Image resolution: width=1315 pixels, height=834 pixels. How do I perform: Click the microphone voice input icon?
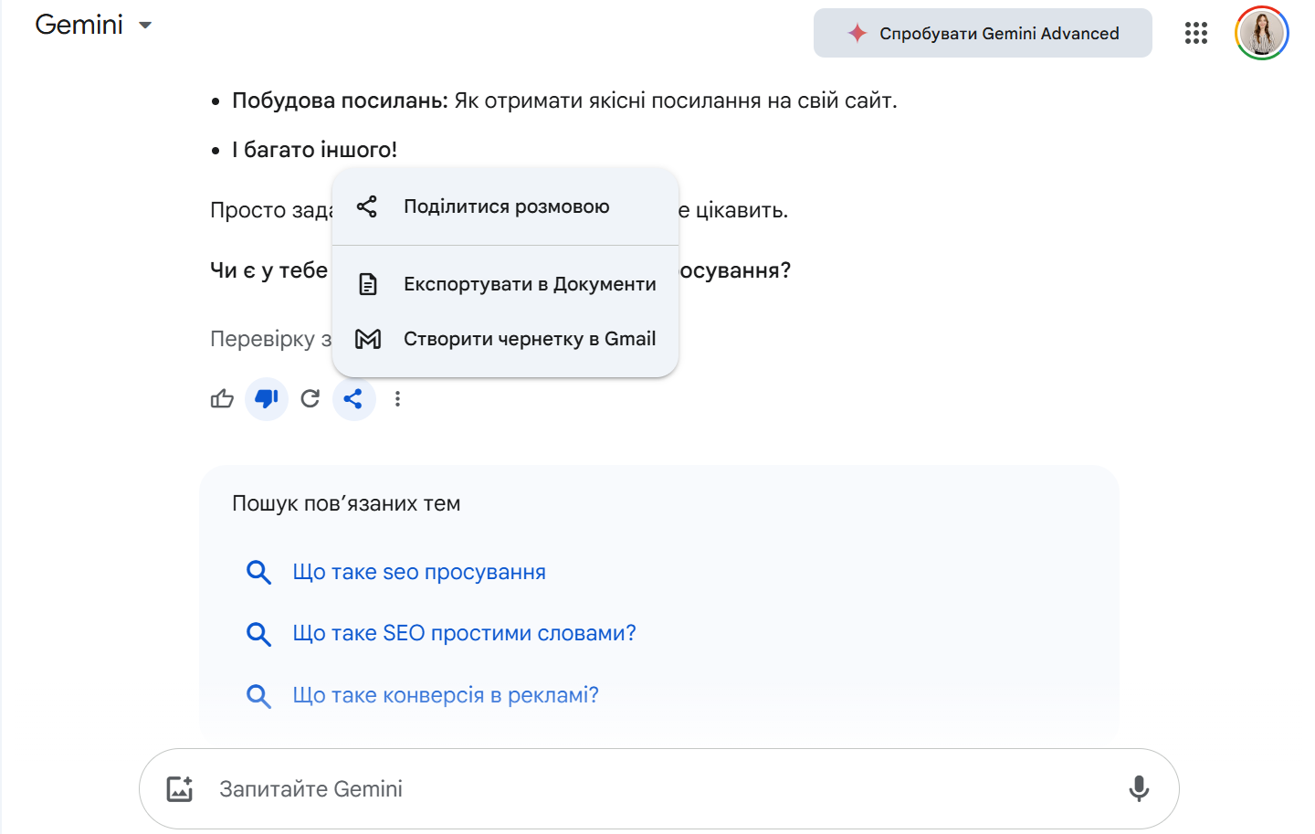tap(1139, 789)
